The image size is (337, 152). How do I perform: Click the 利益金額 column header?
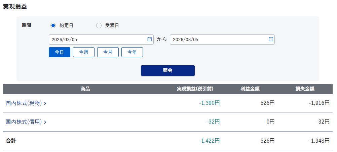click(x=250, y=89)
